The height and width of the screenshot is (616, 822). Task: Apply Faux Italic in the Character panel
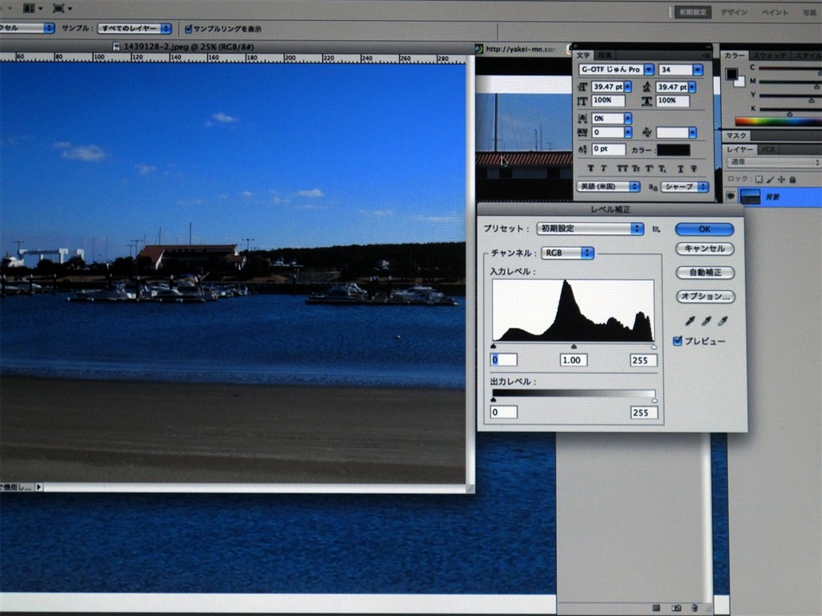604,168
